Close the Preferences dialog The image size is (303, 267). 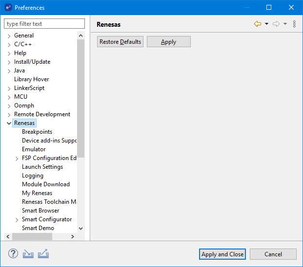(291, 7)
